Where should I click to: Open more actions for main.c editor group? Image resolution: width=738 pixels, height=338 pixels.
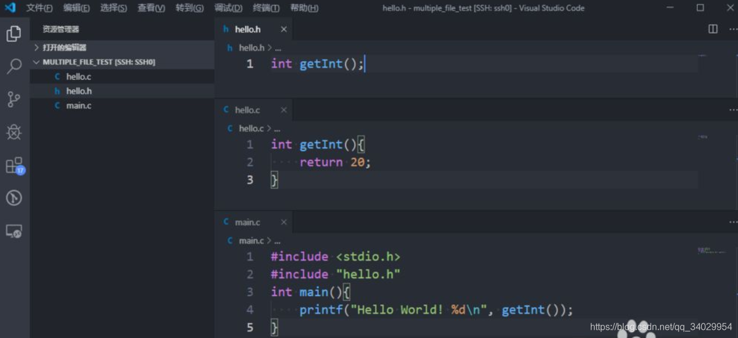(x=733, y=222)
